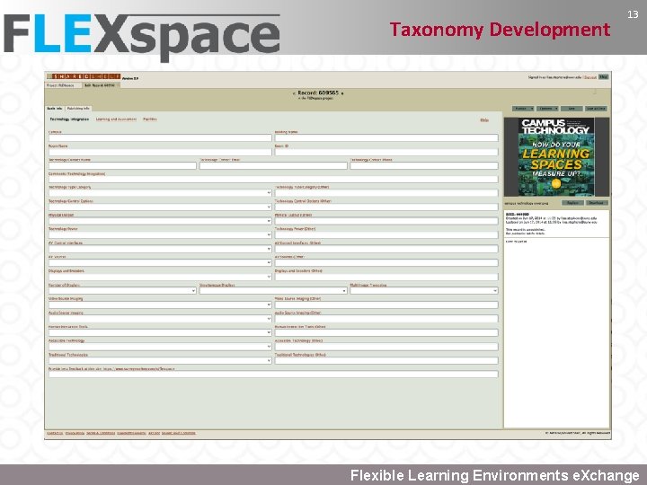Click the Shared Shelf logo
Image resolution: width=647 pixels, height=485 pixels.
pos(84,76)
